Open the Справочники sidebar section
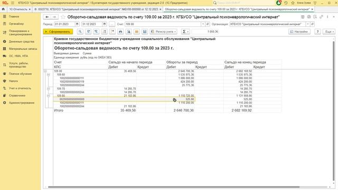The height and width of the screenshot is (190, 338). pos(17,96)
